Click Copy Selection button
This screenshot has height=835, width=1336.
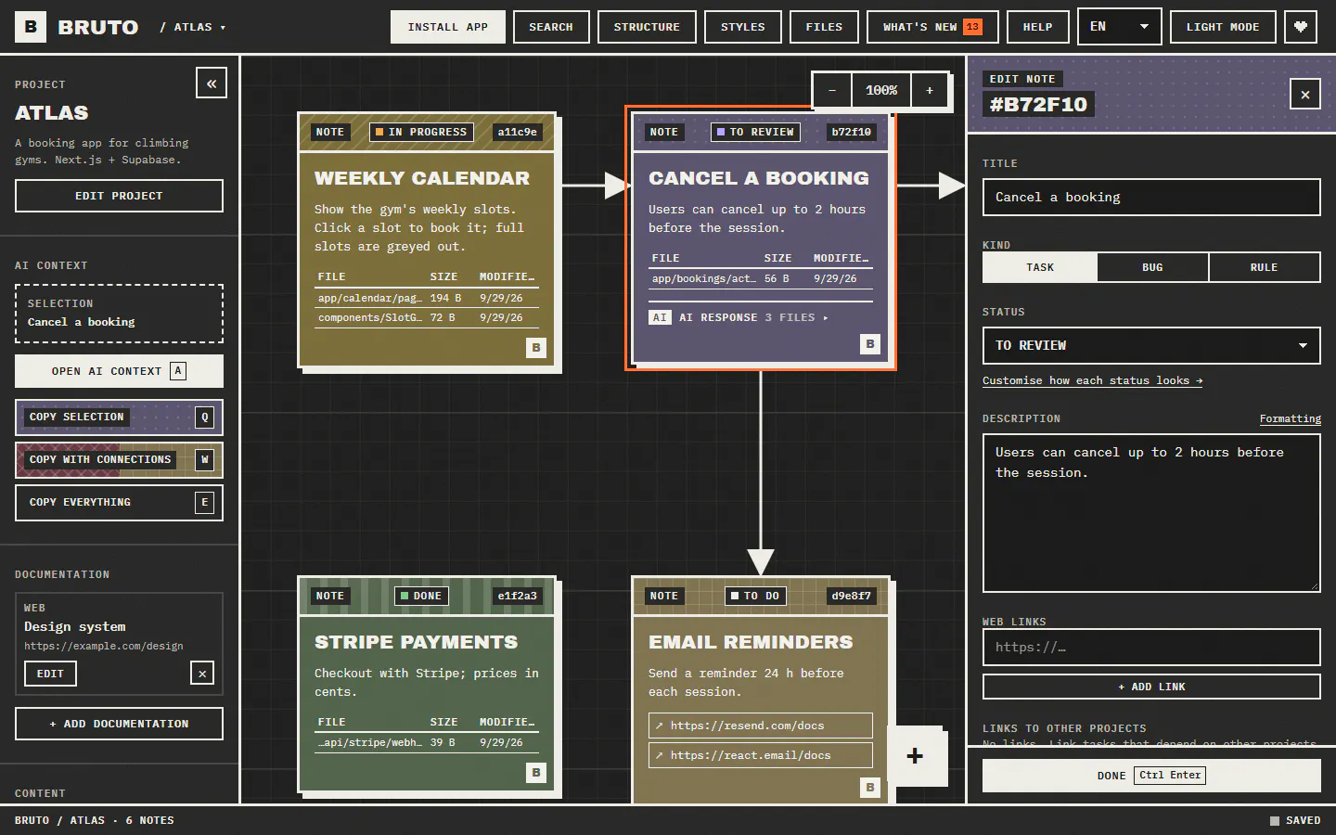point(119,417)
